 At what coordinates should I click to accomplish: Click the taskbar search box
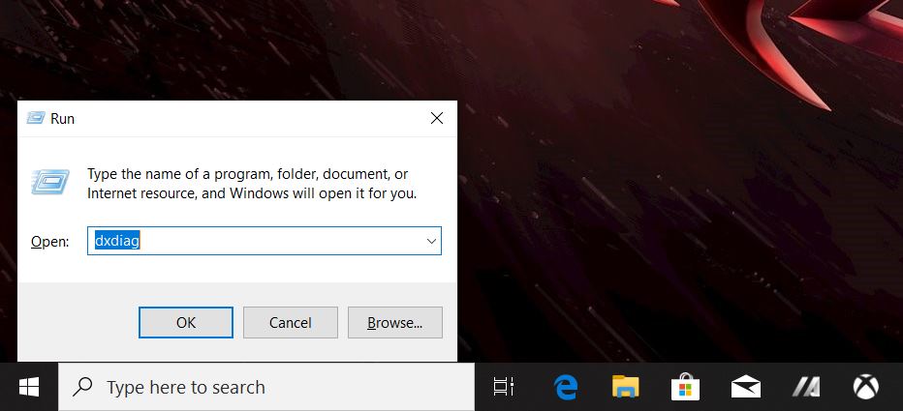(x=266, y=387)
